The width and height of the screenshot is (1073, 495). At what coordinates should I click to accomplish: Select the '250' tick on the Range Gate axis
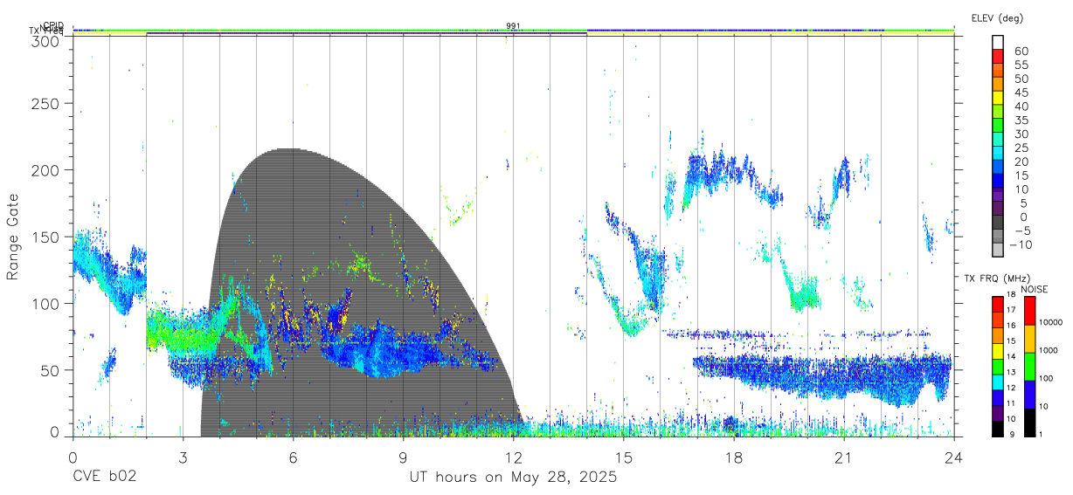click(x=47, y=103)
